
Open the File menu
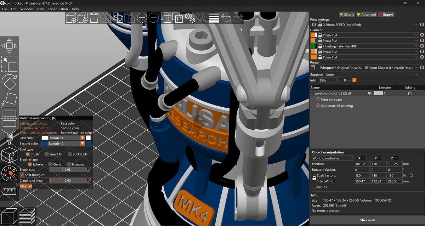pyautogui.click(x=5, y=9)
